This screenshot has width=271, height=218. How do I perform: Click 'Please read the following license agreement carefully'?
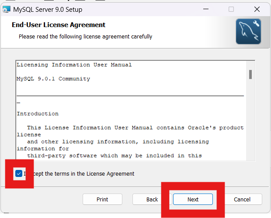[x=85, y=37]
